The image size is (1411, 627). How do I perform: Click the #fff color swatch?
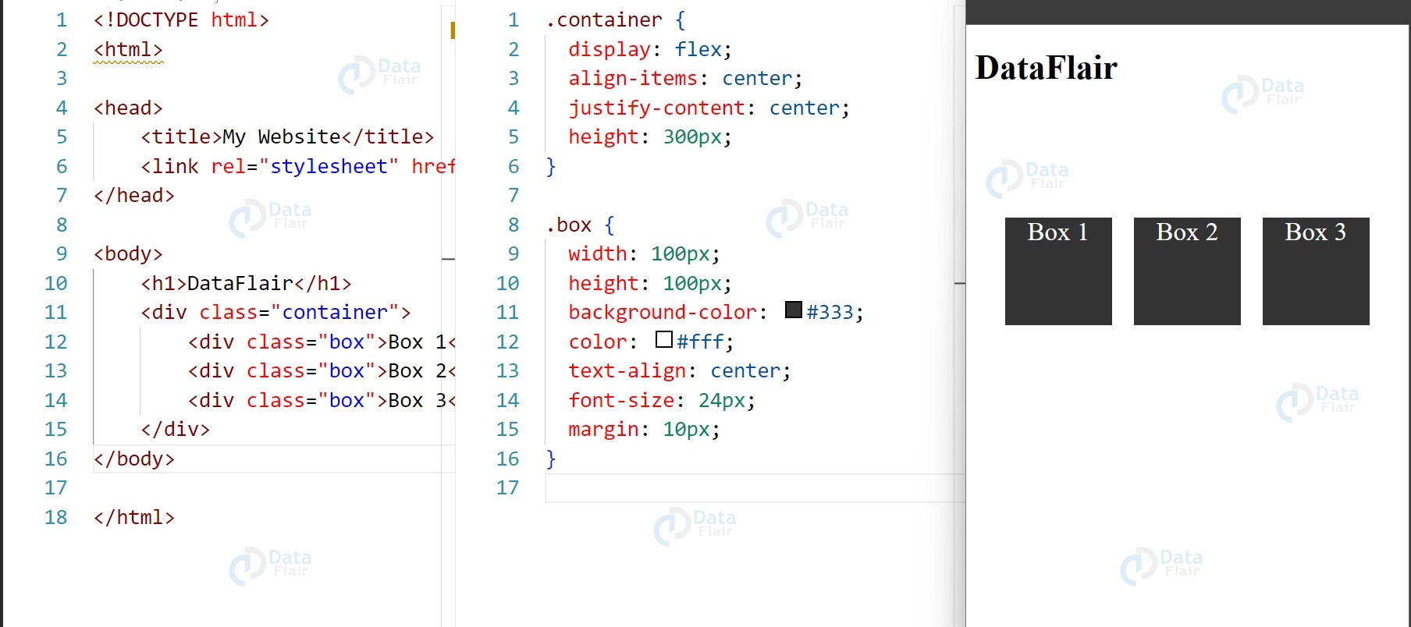point(664,339)
